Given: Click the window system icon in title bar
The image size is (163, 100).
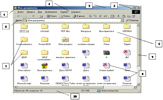Looking at the screenshot, I should pyautogui.click(x=16, y=8).
